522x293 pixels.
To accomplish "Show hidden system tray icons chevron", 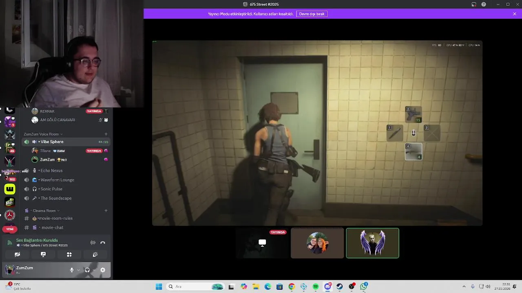I will [464, 286].
